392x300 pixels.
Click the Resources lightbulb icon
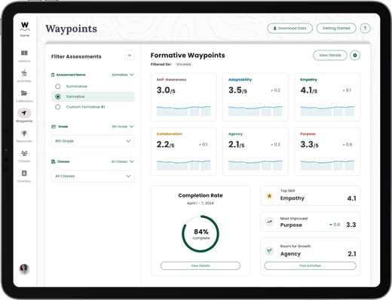tap(24, 133)
